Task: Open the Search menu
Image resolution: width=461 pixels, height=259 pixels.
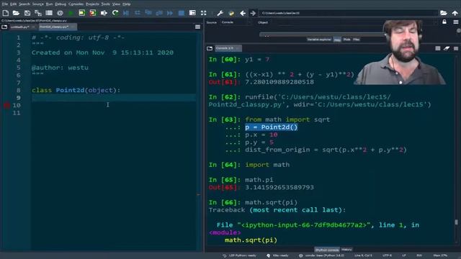Action: pyautogui.click(x=24, y=4)
